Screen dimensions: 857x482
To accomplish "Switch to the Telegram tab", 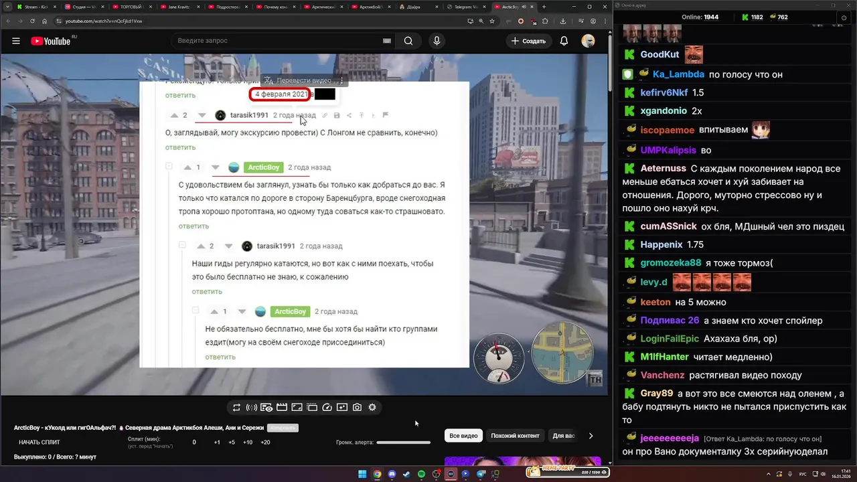I will (465, 7).
